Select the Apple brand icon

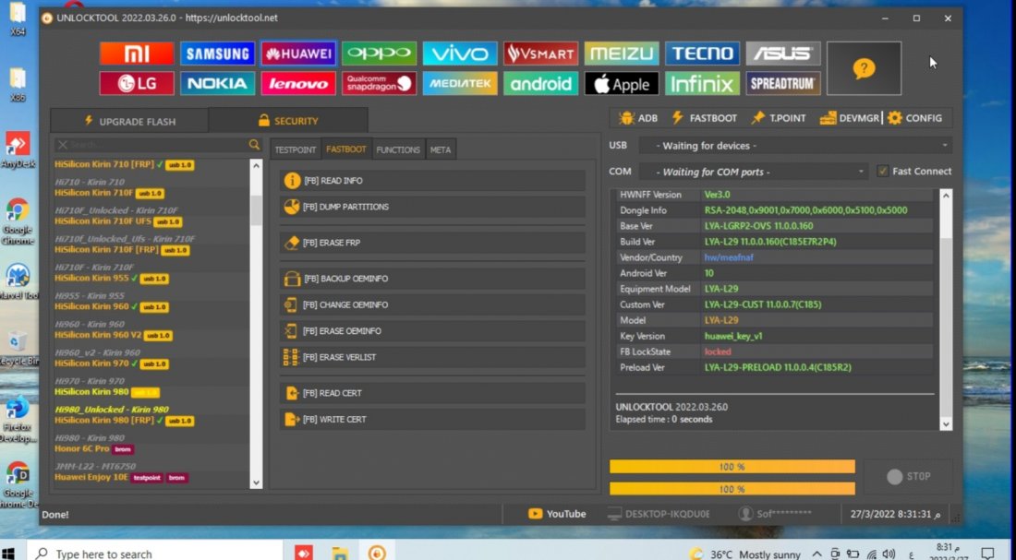tap(621, 84)
